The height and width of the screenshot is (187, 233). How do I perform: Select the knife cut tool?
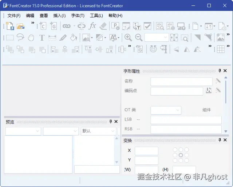tap(63, 38)
